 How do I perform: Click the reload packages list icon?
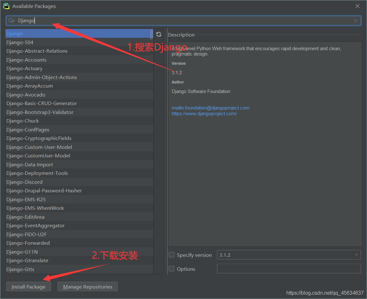pyautogui.click(x=159, y=34)
